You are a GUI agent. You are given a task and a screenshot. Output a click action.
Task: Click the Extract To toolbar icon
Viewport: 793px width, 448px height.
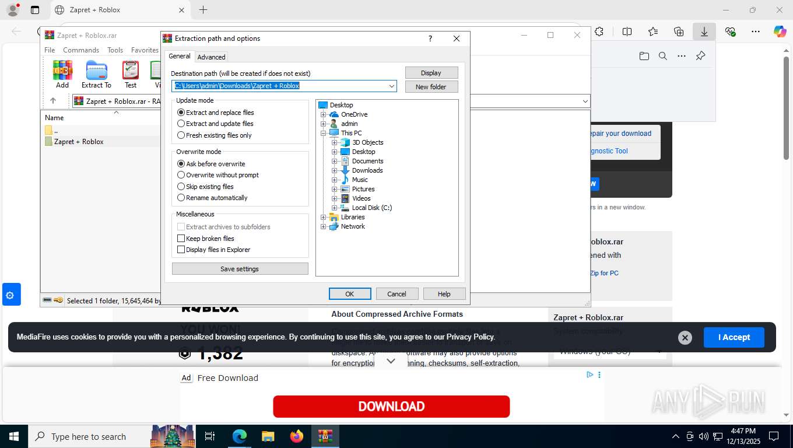96,74
